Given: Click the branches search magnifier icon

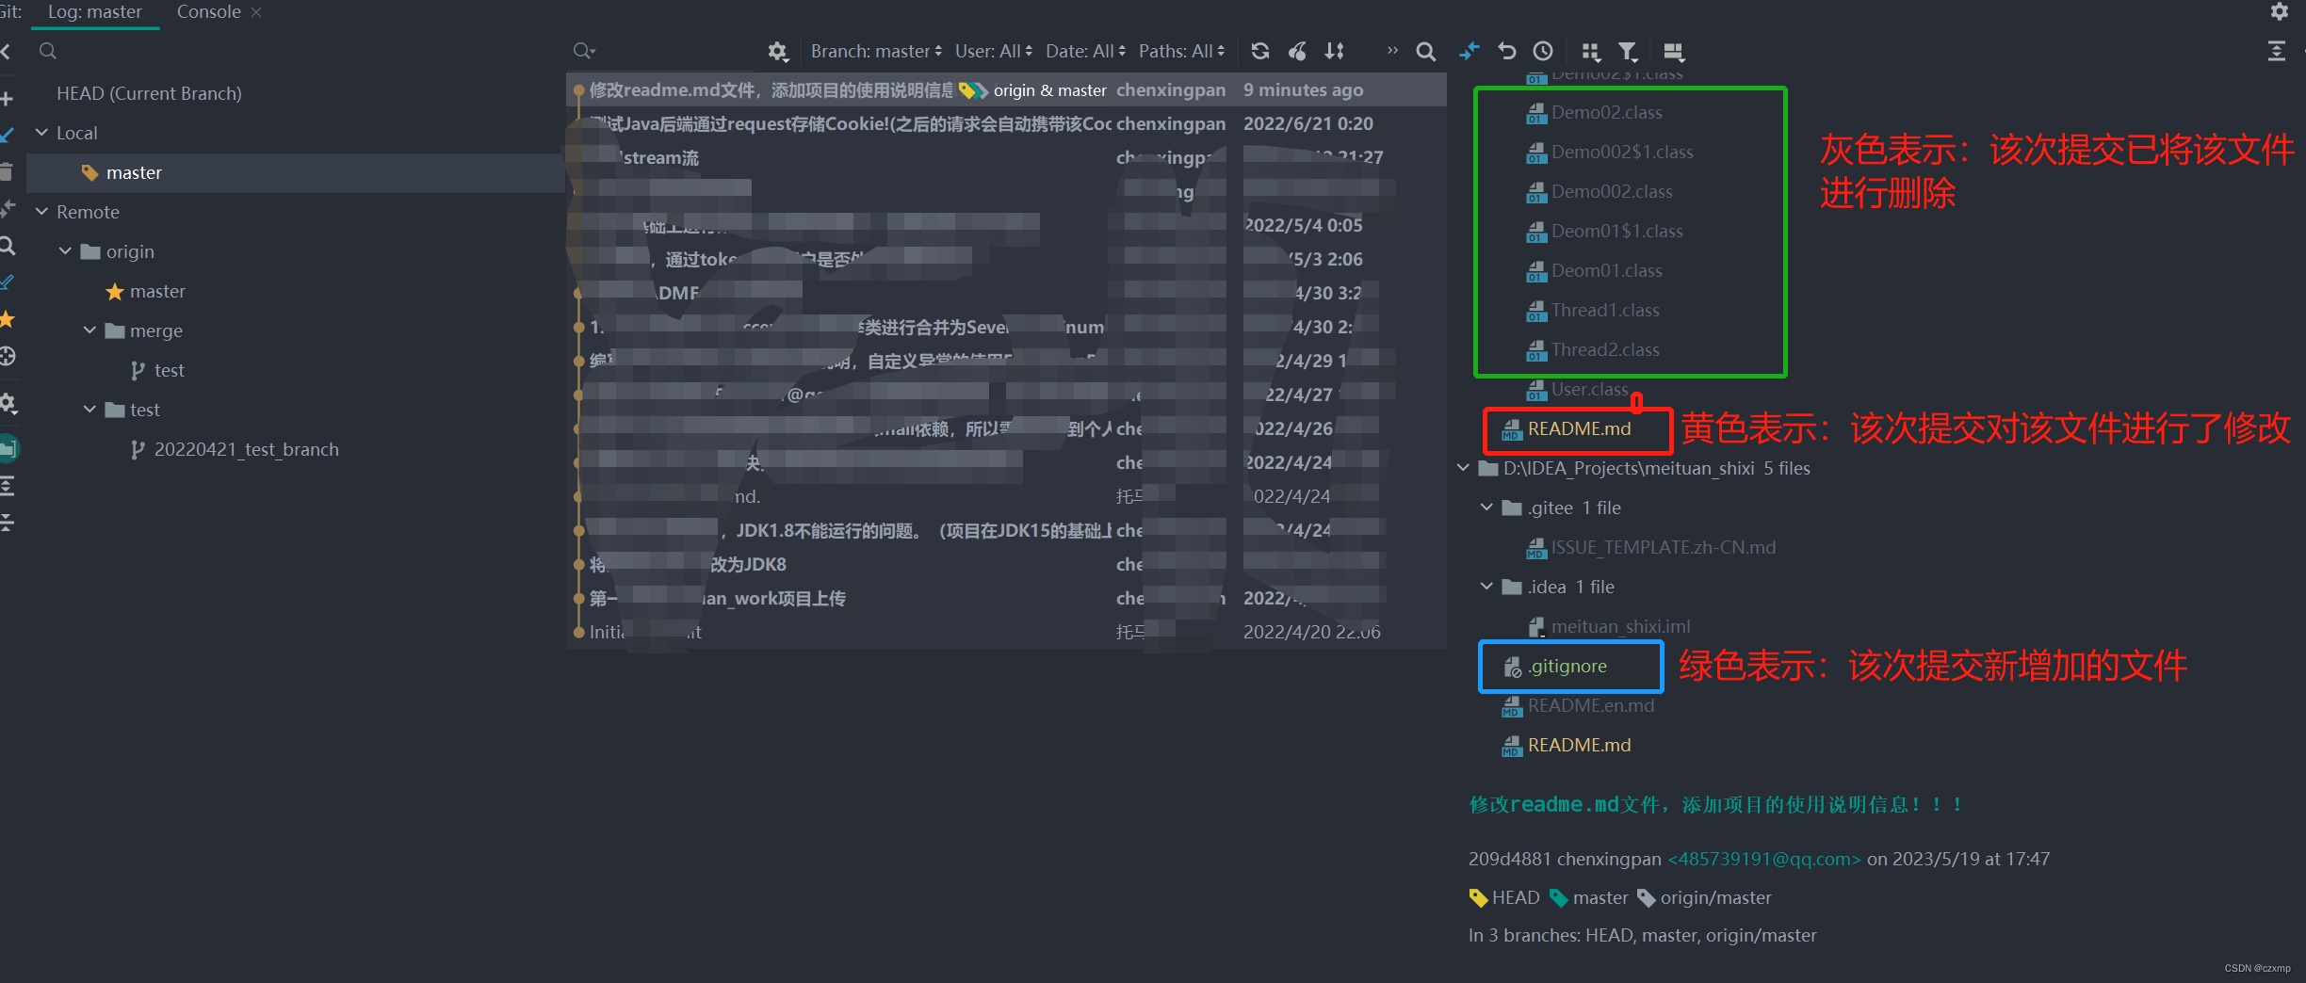Looking at the screenshot, I should coord(47,51).
